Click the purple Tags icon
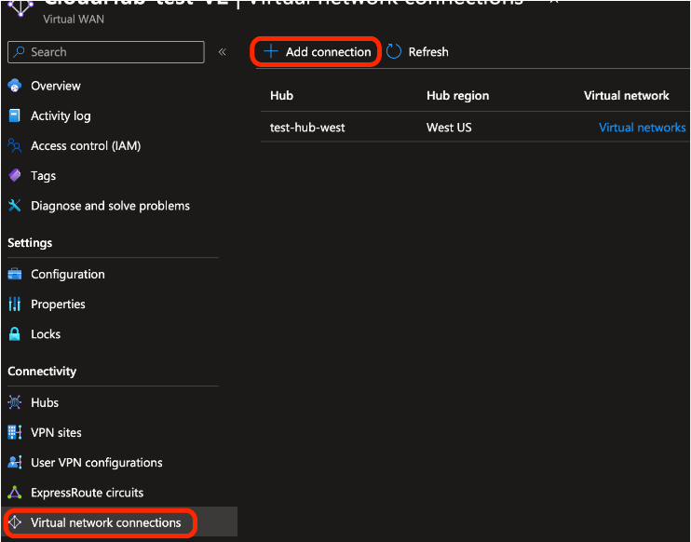 click(x=14, y=176)
